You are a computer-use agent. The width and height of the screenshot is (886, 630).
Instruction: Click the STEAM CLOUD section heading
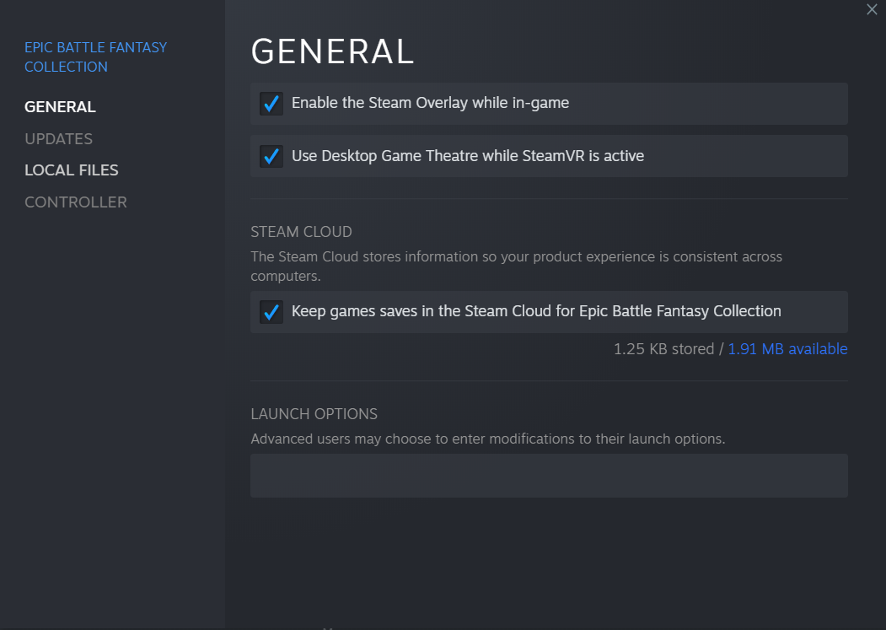click(301, 232)
